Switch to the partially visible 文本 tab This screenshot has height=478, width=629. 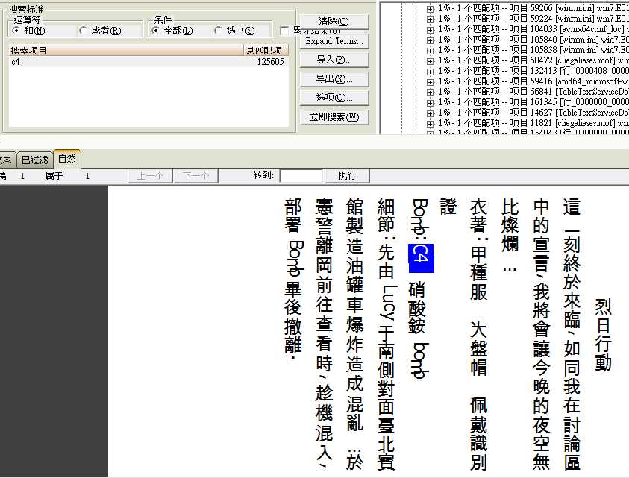(x=7, y=160)
